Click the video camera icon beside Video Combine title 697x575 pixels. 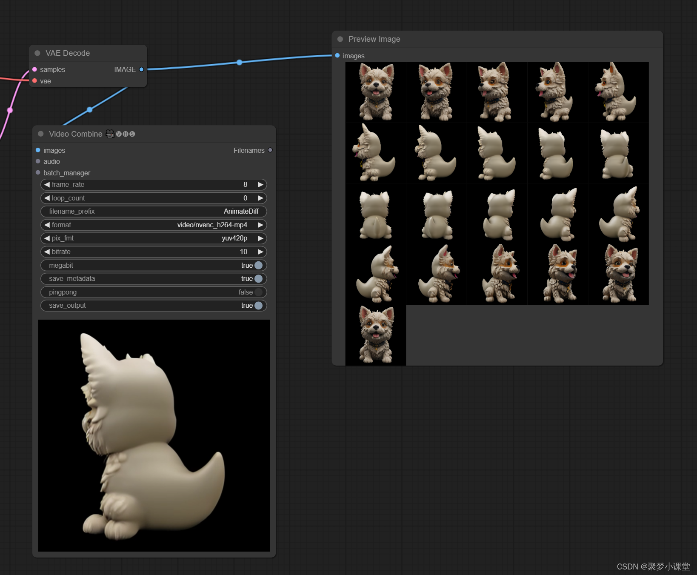[110, 134]
